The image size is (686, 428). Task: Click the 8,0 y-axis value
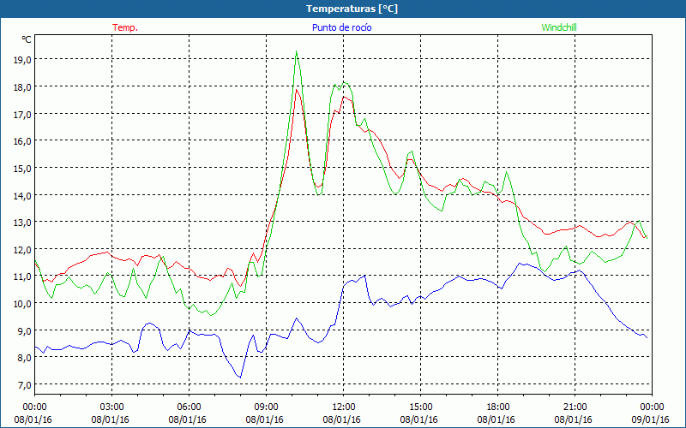point(25,358)
